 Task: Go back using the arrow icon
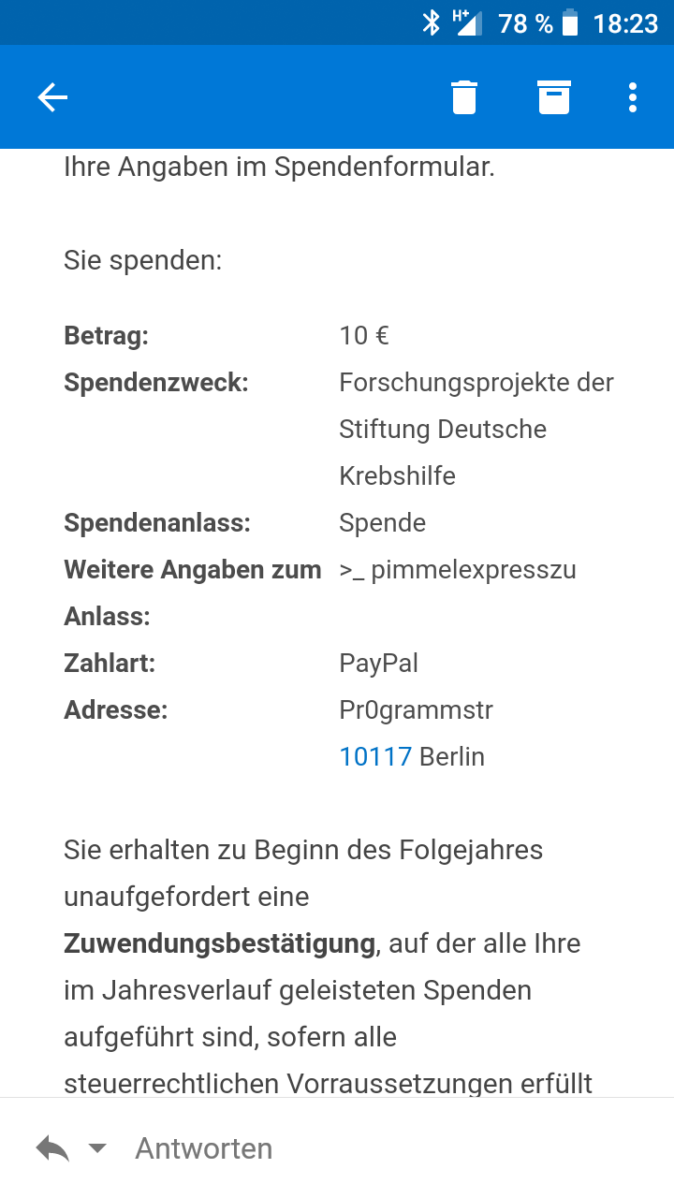(x=52, y=97)
